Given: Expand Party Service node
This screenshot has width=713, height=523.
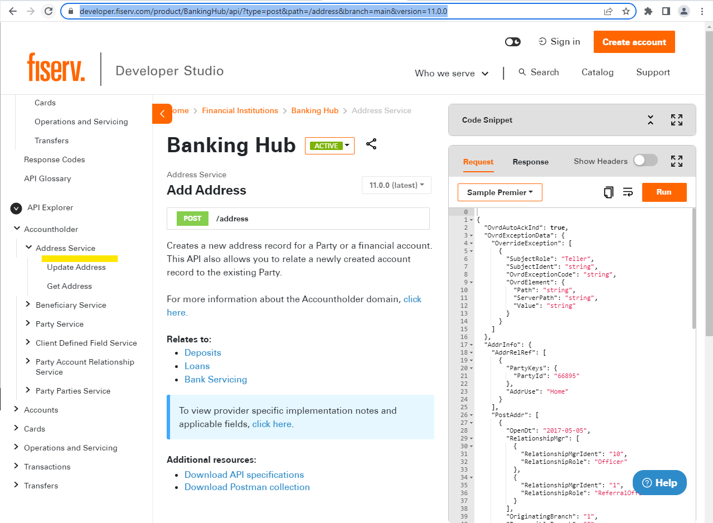Looking at the screenshot, I should point(28,323).
